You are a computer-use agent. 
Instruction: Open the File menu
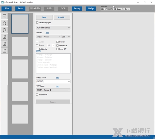click(7, 9)
